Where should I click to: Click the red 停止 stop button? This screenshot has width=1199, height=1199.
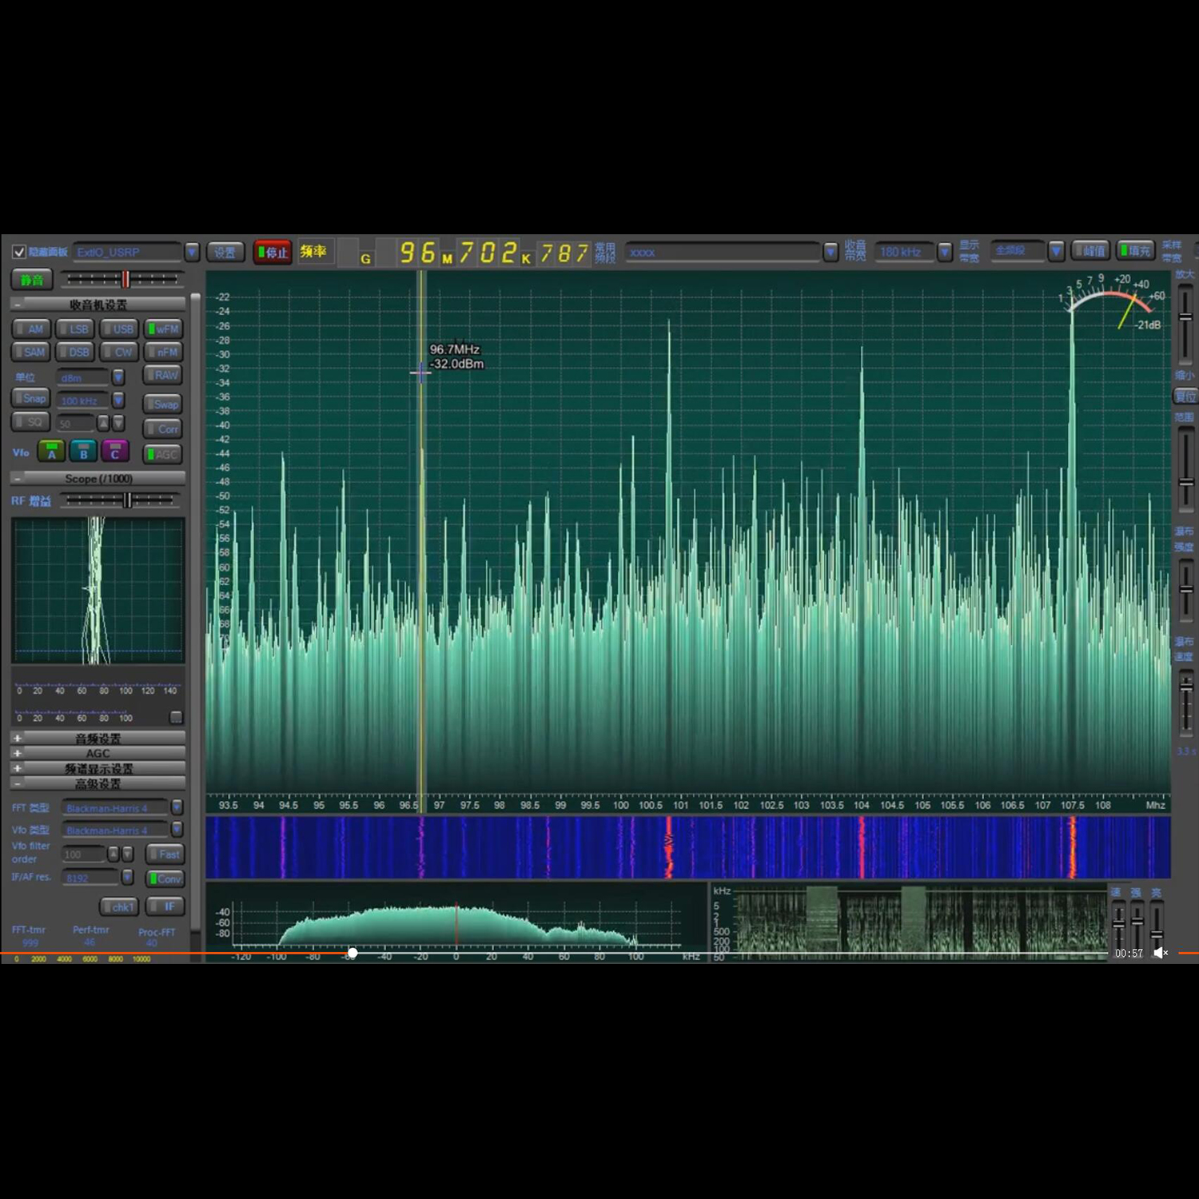(273, 252)
